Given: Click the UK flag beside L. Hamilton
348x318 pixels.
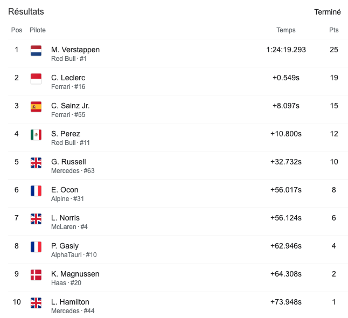Looking at the screenshot, I should coord(36,303).
